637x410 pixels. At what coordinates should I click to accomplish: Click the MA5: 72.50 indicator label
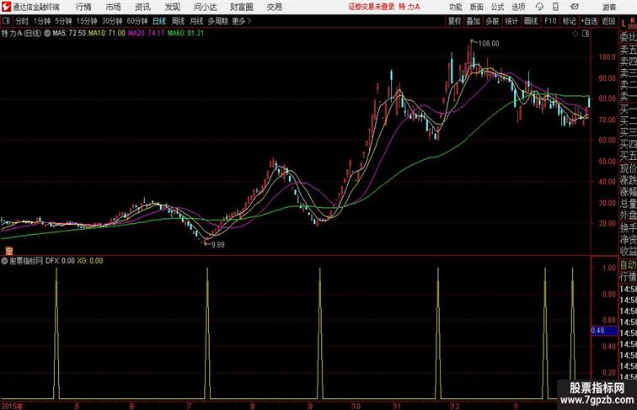click(69, 34)
